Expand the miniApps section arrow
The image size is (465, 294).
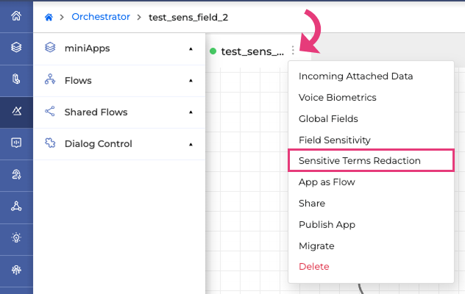[x=191, y=49]
